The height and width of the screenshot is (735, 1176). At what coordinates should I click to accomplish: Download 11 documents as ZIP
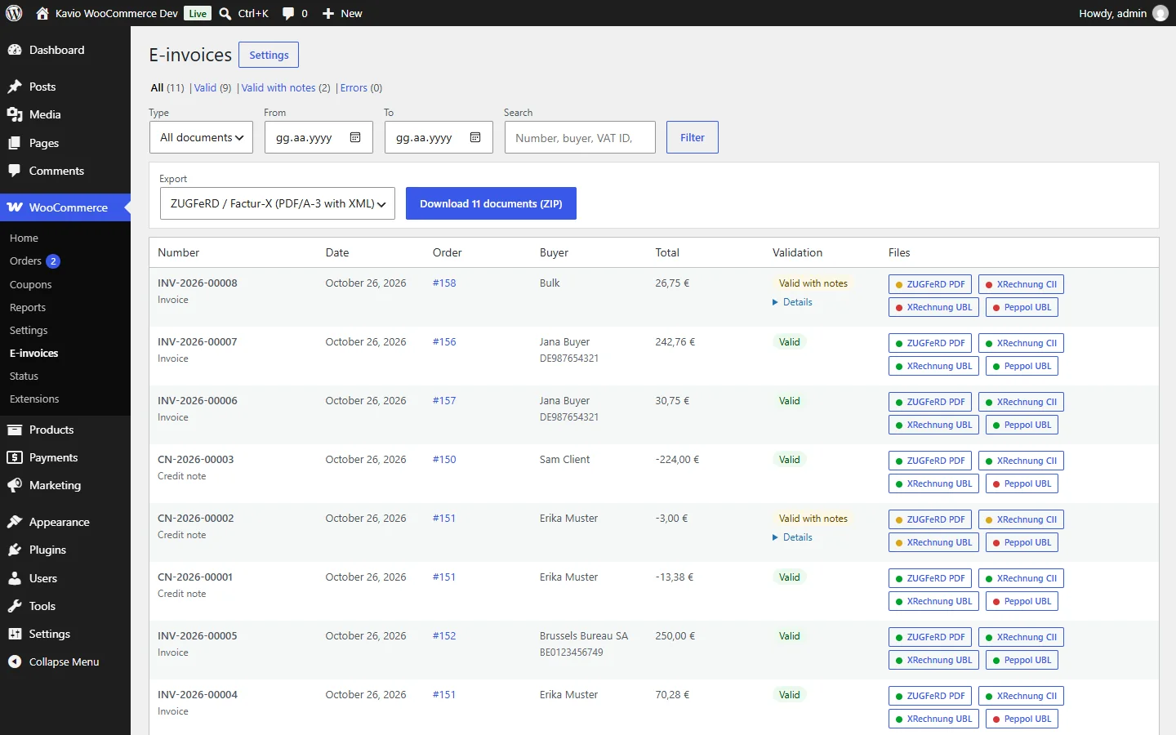[491, 203]
